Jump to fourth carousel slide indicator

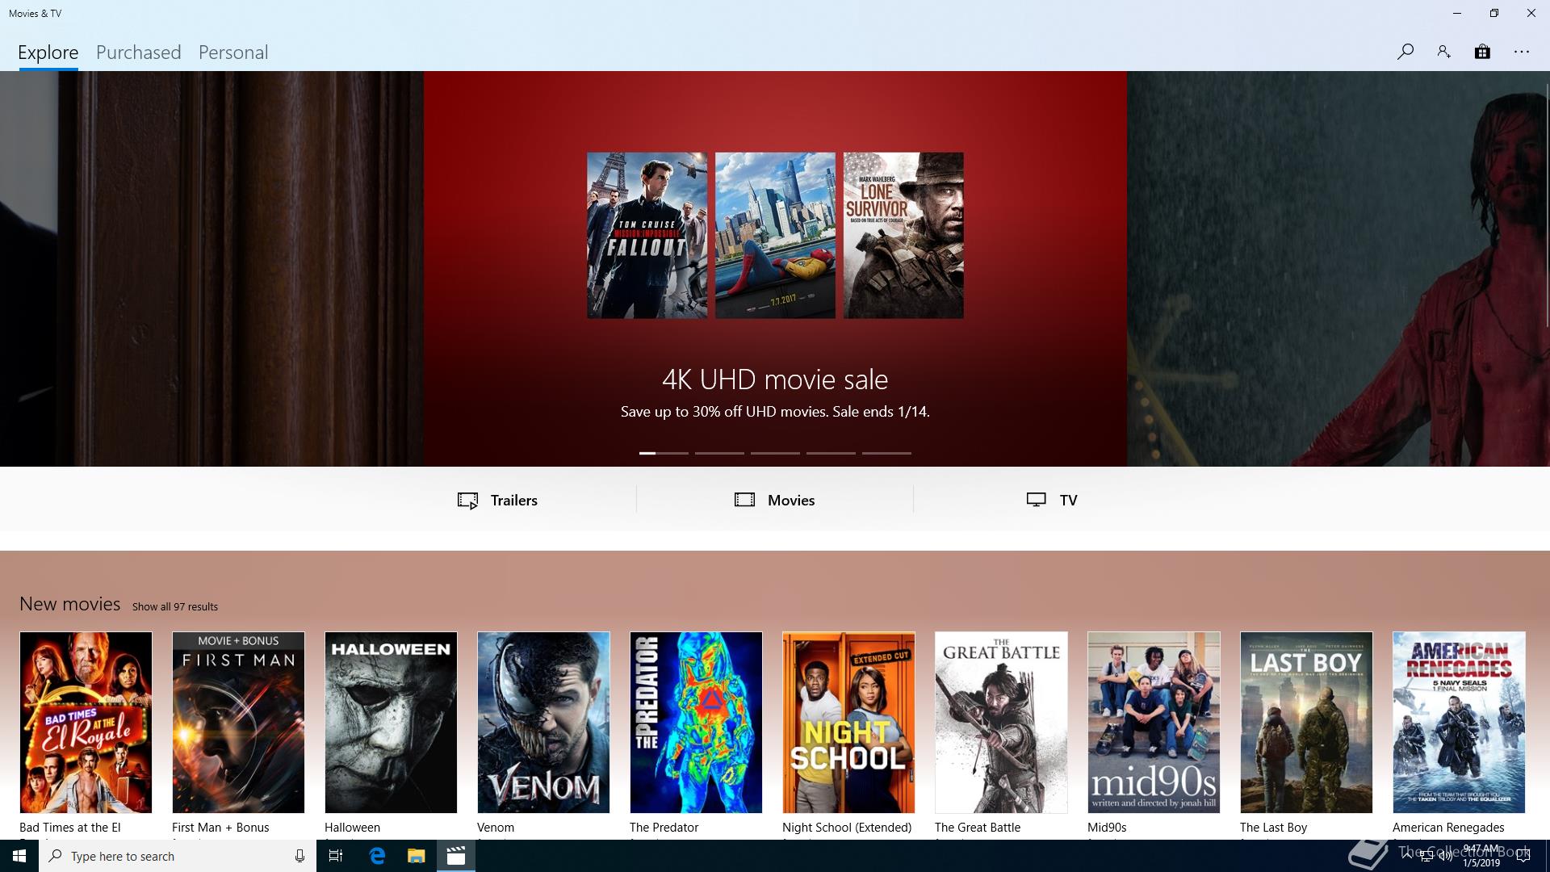point(831,453)
